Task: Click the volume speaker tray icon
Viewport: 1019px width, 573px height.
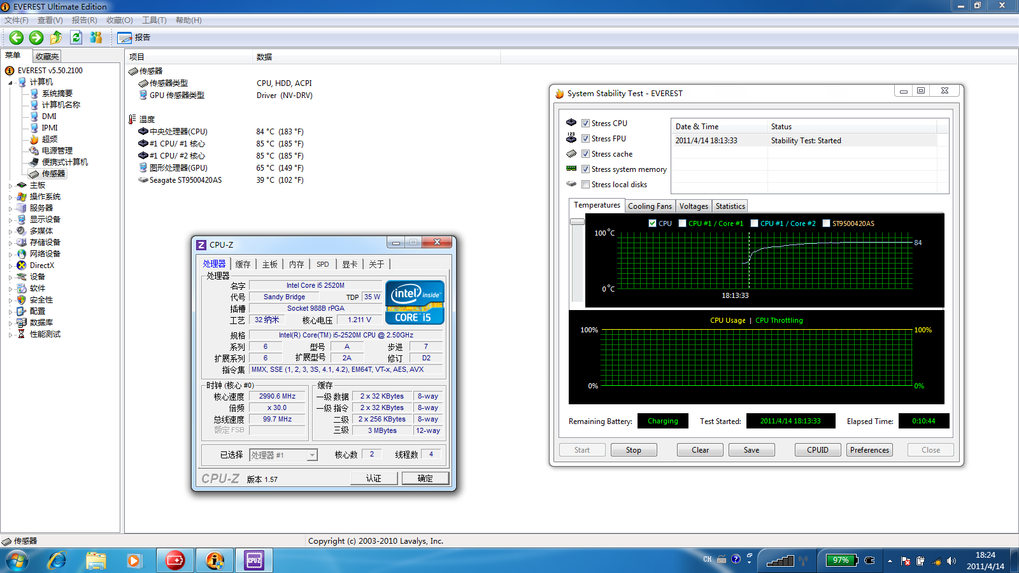Action: (x=951, y=561)
